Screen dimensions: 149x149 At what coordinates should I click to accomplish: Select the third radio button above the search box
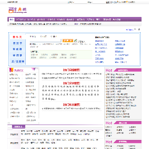click(x=51, y=36)
